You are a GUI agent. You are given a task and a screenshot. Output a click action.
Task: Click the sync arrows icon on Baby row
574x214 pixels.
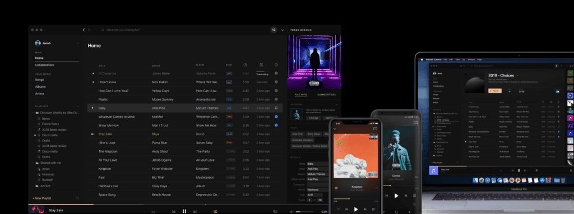[x=276, y=108]
